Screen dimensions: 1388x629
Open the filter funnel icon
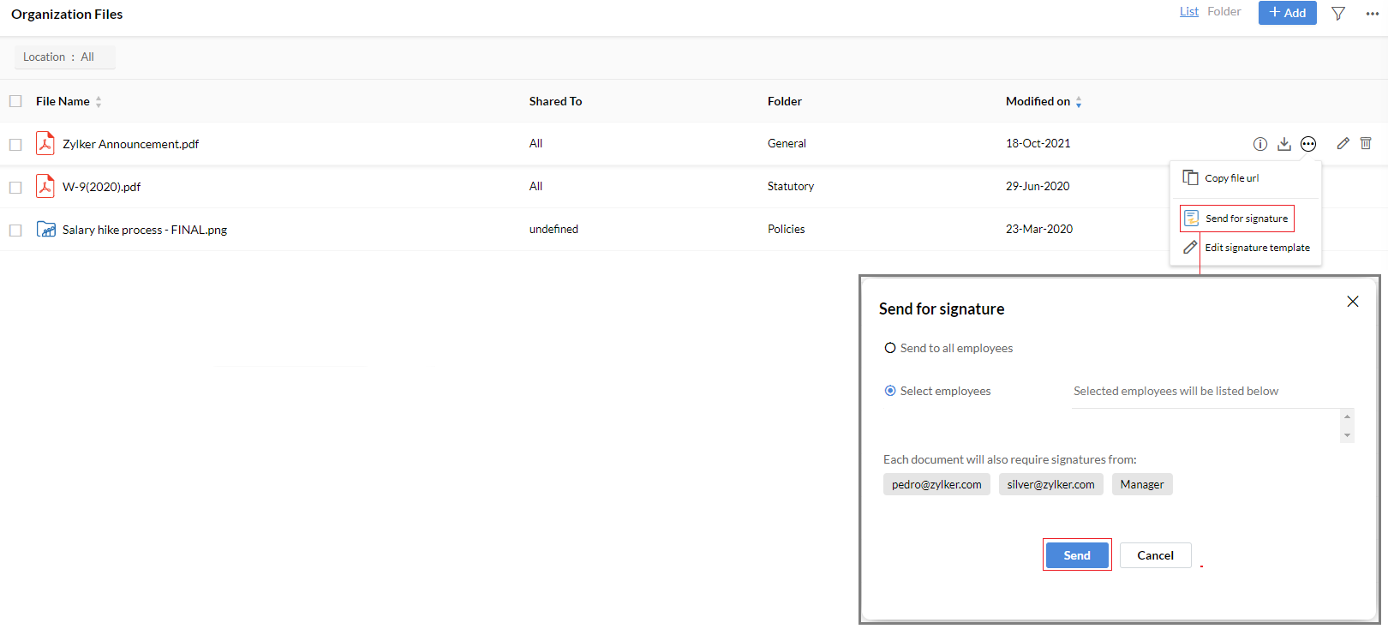point(1338,13)
